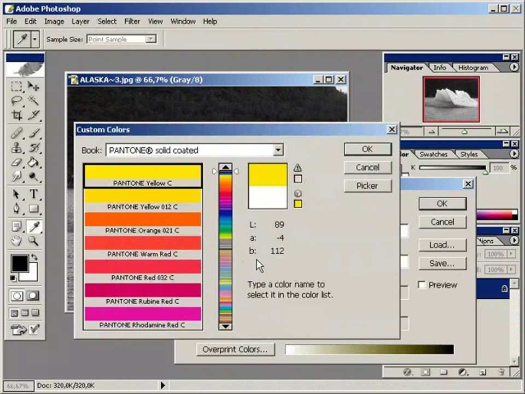Select the Type tool
This screenshot has width=525, height=394.
[x=33, y=194]
